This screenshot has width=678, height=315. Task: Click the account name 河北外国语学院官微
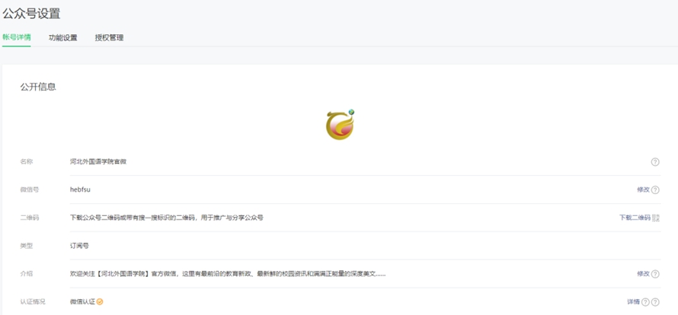click(98, 162)
